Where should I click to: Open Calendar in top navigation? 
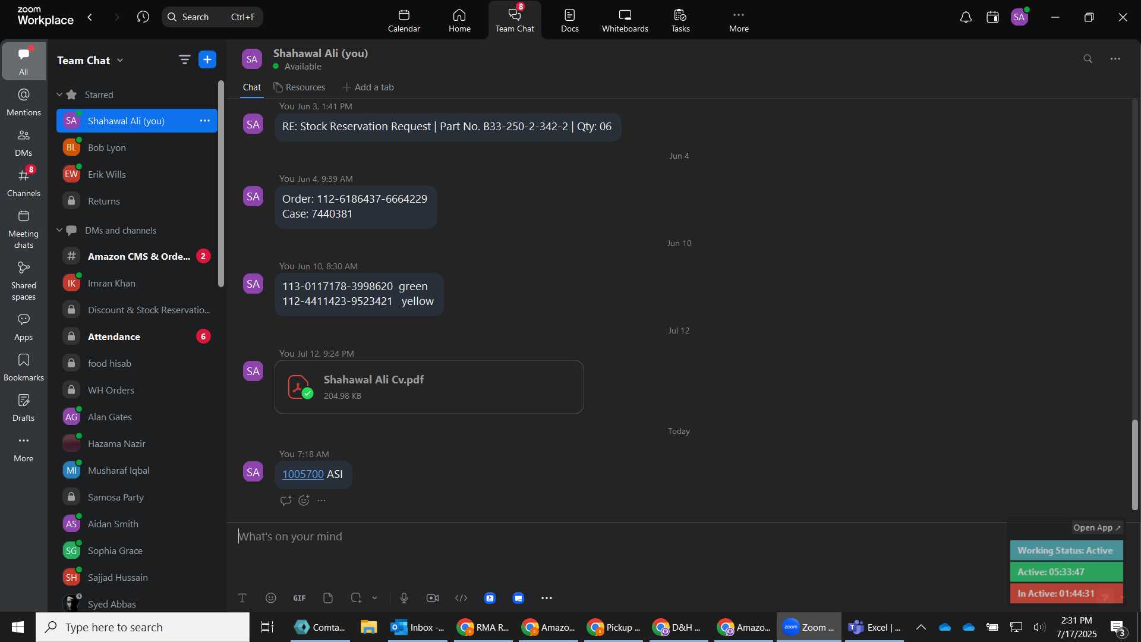404,20
